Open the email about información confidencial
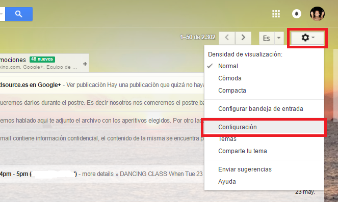Screen dimensions: 338x202 102,138
